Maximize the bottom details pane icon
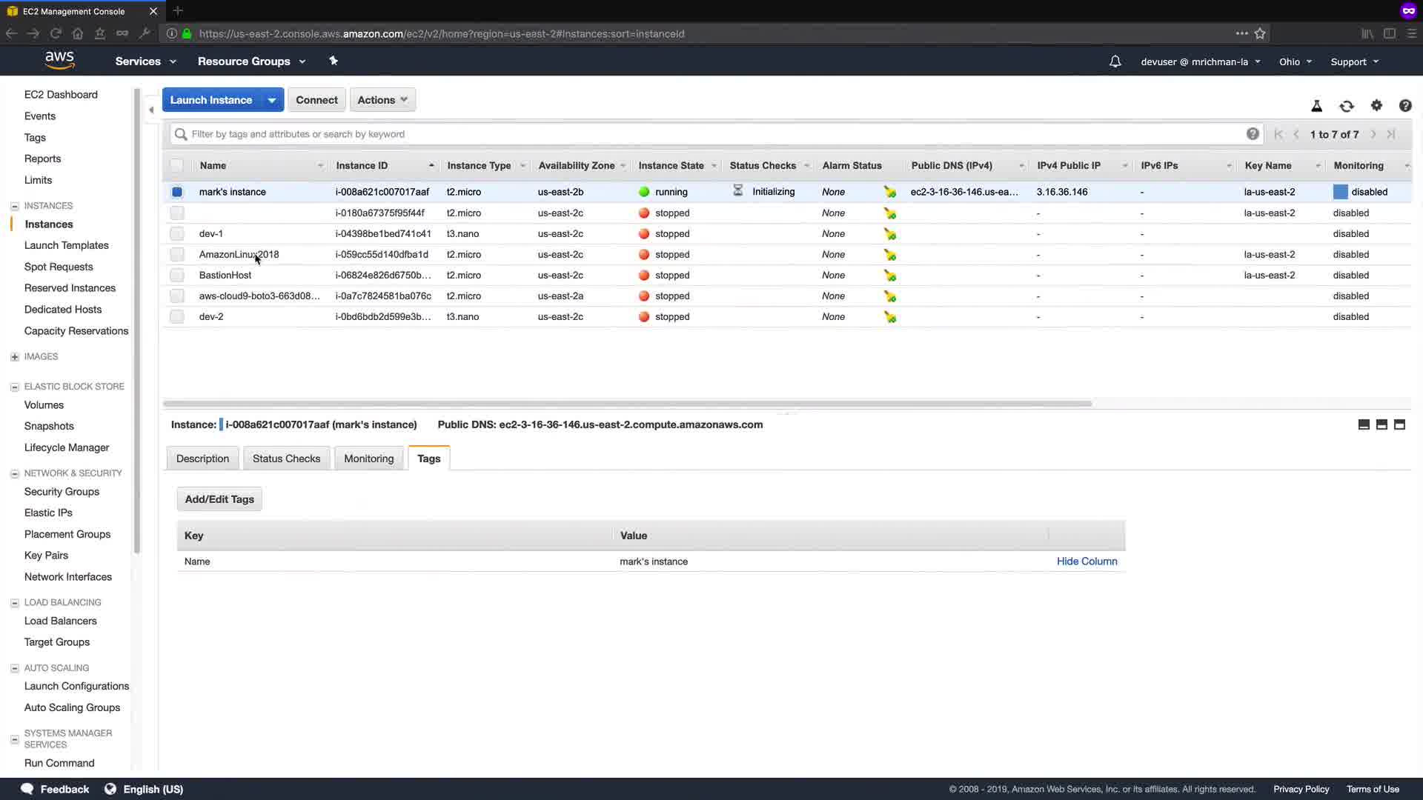1423x800 pixels. point(1399,424)
